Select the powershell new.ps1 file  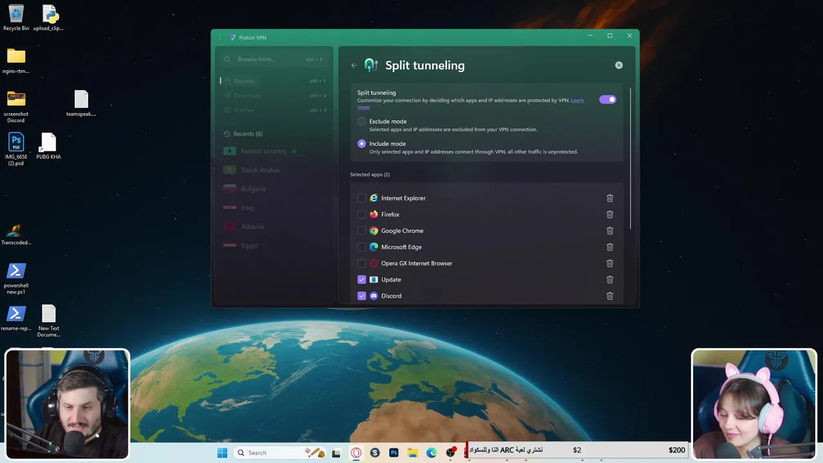coord(16,278)
